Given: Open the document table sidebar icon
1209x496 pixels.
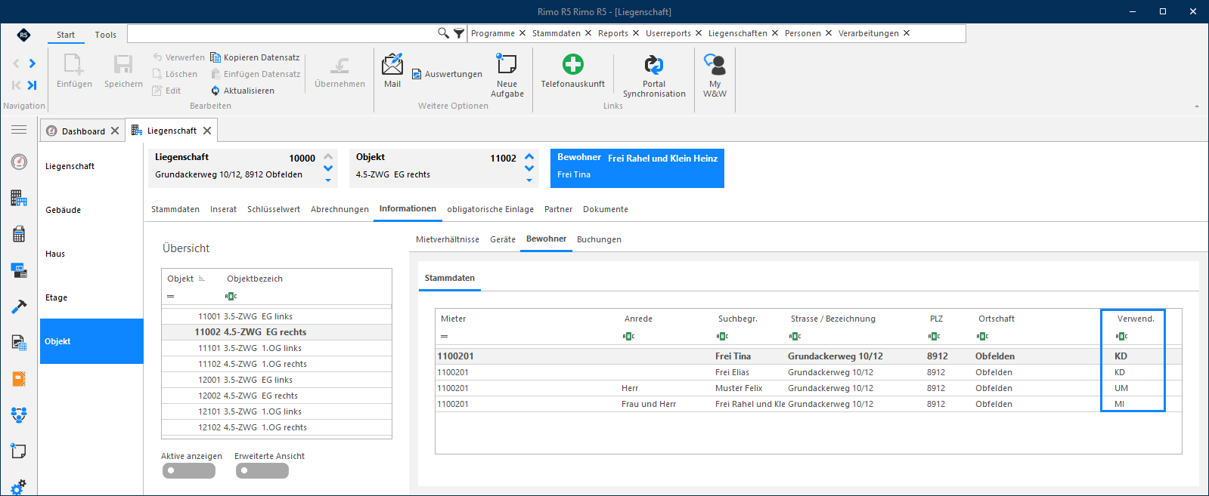Looking at the screenshot, I should 19,343.
